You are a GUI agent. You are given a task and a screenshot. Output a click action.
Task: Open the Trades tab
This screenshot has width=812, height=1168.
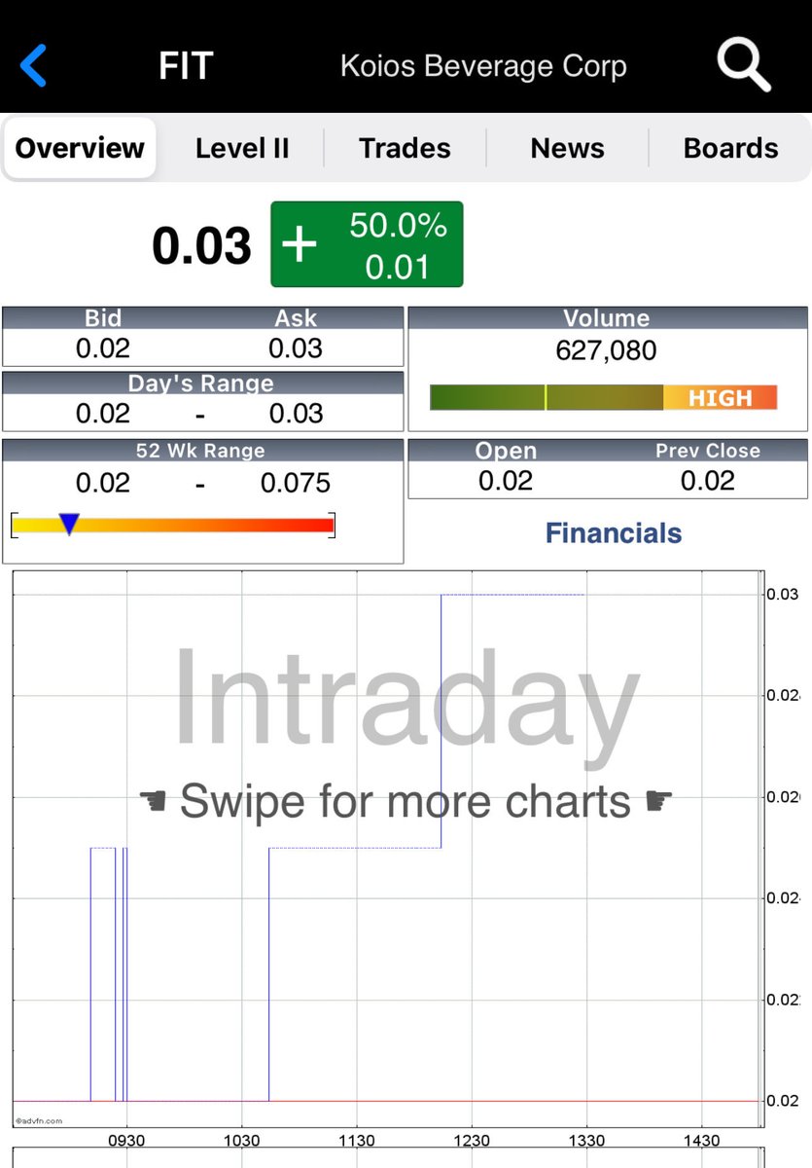click(x=405, y=148)
